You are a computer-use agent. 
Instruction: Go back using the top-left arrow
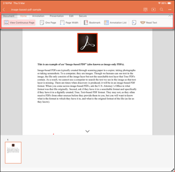click(x=4, y=10)
